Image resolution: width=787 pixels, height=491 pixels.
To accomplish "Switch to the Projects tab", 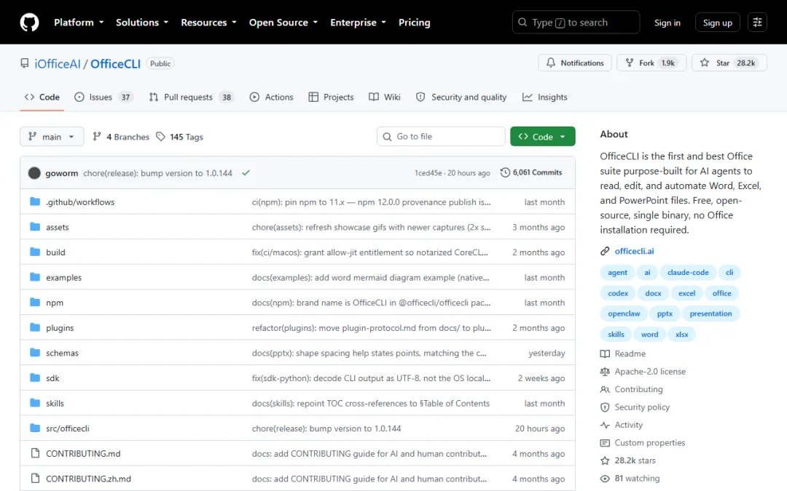I will point(332,97).
